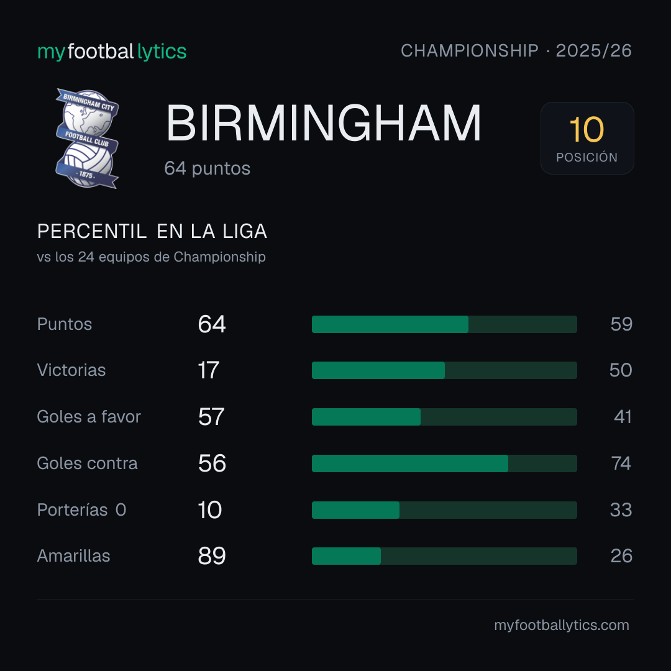Select the Amarillas percentile bar
671x671 pixels.
444,556
